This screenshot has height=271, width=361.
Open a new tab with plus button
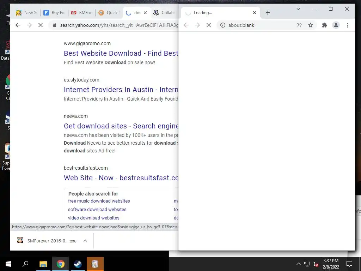(268, 13)
